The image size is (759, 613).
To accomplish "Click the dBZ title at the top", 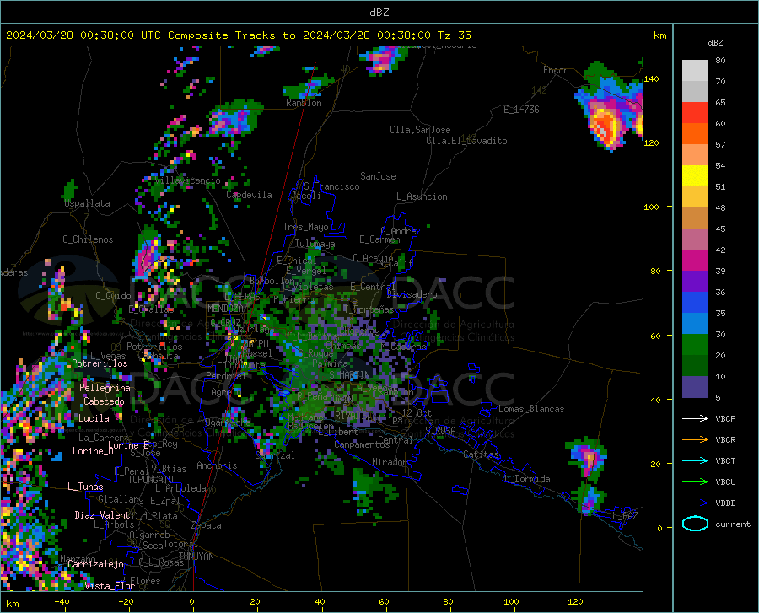I will point(379,13).
